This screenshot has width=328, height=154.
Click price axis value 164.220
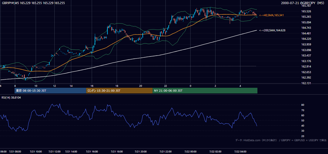[306, 39]
